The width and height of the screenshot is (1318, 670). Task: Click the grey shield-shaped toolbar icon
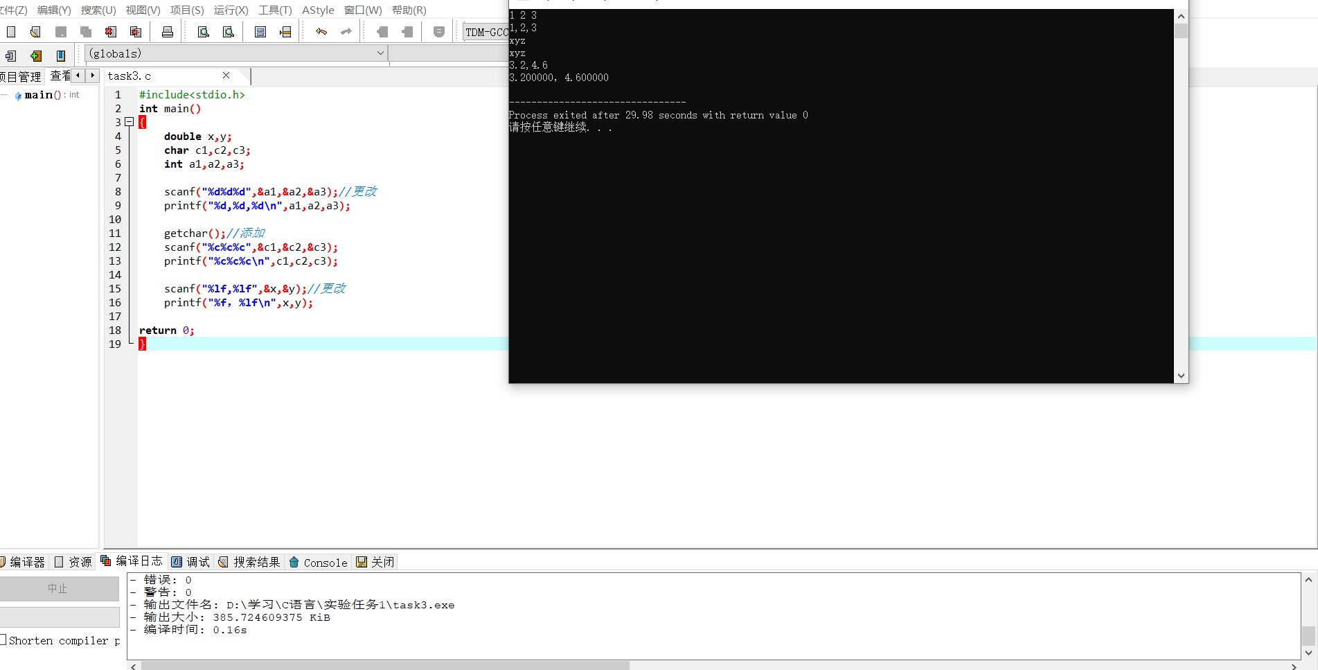(x=439, y=32)
